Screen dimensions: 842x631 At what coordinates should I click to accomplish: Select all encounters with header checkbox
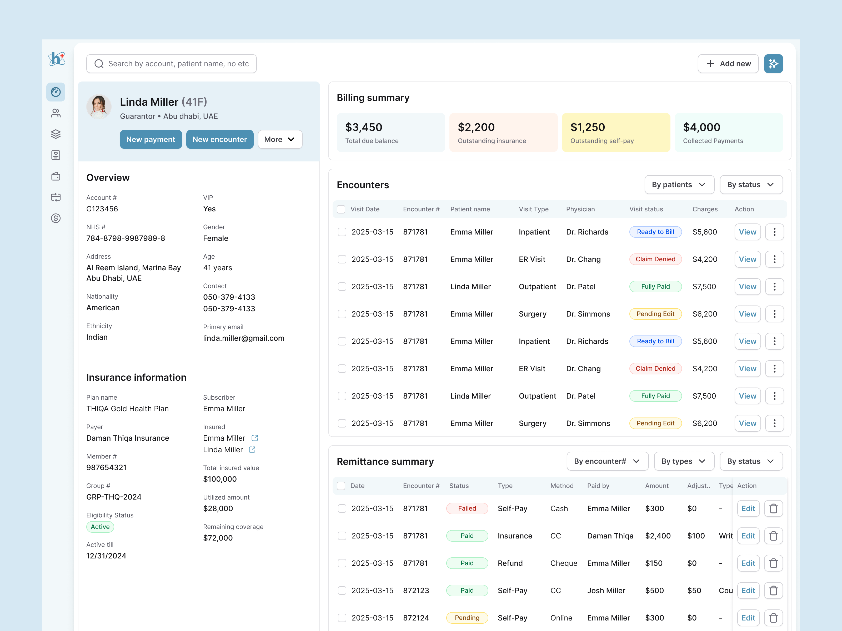(341, 209)
